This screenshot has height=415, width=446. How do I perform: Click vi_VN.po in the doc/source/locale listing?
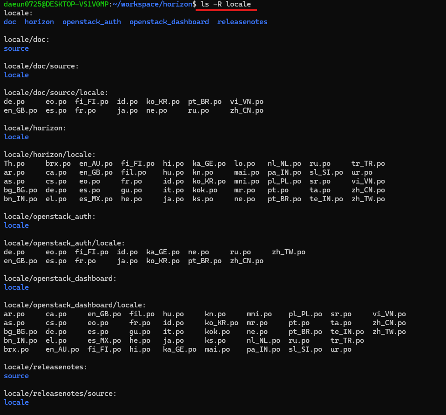pos(247,102)
